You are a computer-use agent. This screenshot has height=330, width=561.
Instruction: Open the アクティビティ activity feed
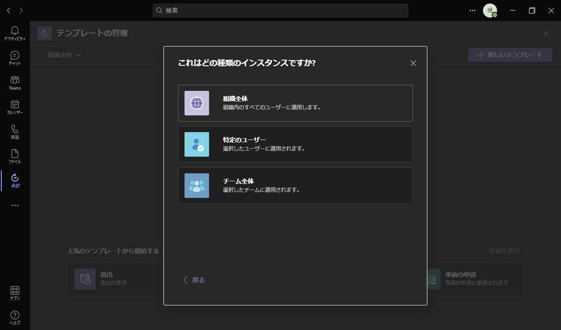[x=15, y=33]
